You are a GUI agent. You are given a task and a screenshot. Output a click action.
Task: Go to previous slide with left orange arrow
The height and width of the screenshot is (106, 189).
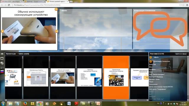coord(2,31)
